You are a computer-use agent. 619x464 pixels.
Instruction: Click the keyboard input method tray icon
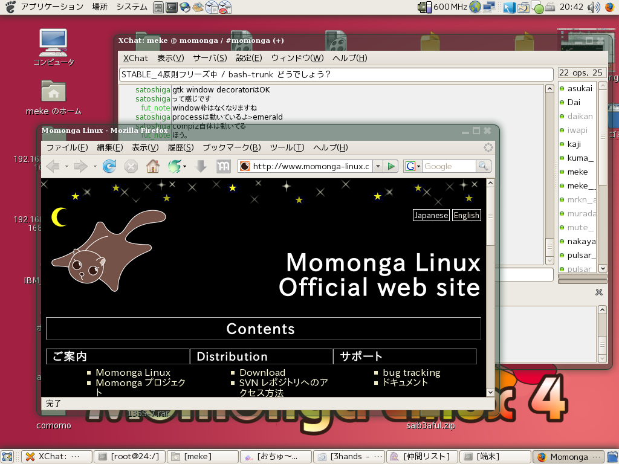click(551, 7)
